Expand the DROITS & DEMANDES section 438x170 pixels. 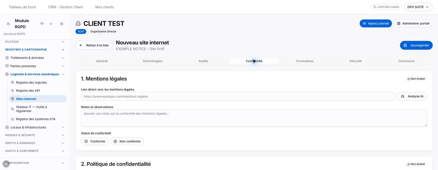pyautogui.click(x=63, y=143)
